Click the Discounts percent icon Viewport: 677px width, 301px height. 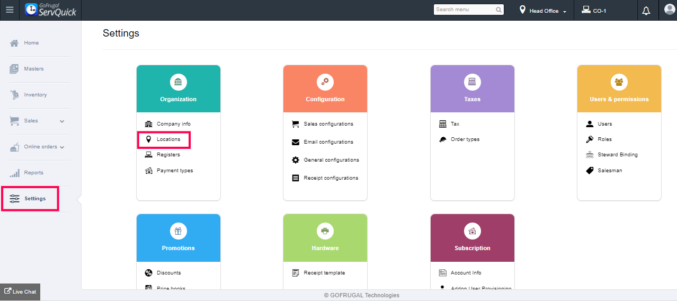point(148,273)
